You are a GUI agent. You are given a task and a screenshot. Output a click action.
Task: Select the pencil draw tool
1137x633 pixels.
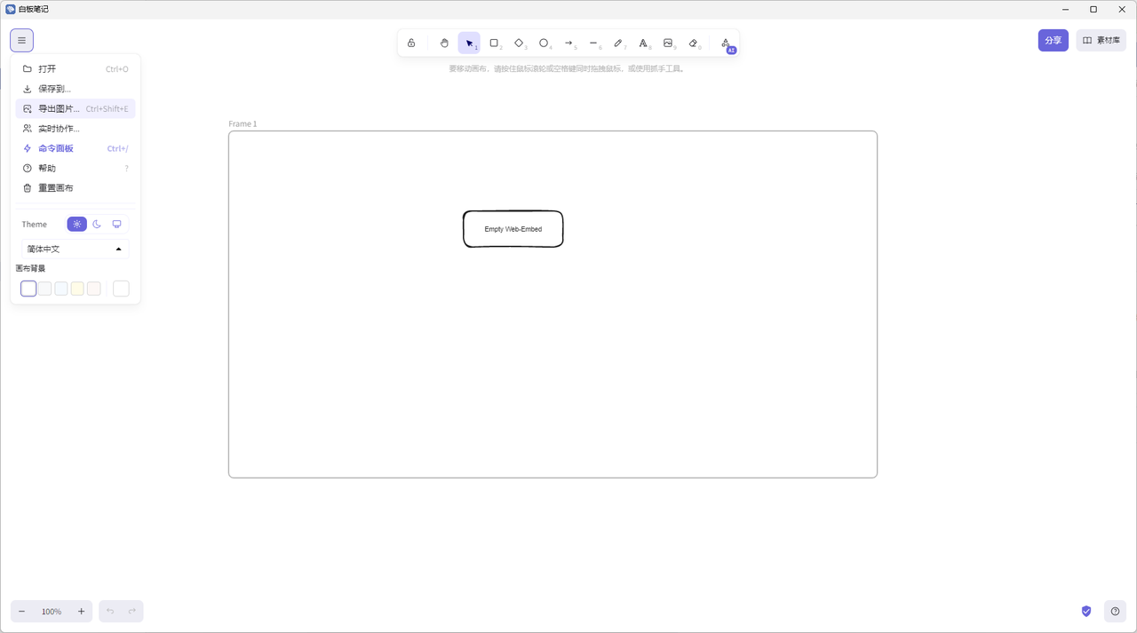[618, 43]
